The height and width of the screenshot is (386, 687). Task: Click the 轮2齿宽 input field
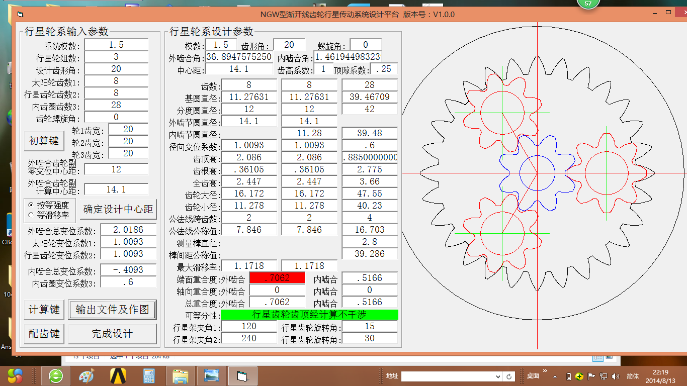click(x=128, y=141)
